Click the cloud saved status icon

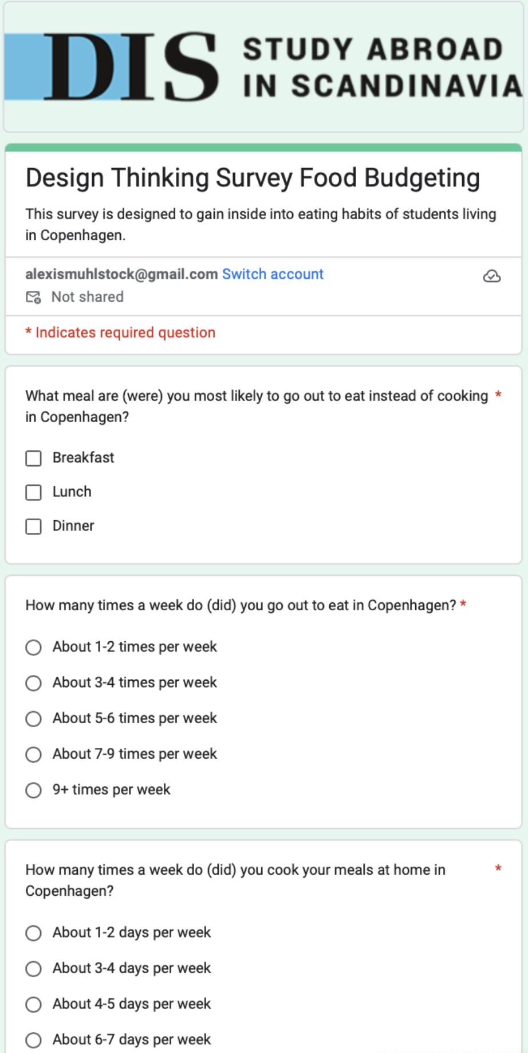[491, 276]
